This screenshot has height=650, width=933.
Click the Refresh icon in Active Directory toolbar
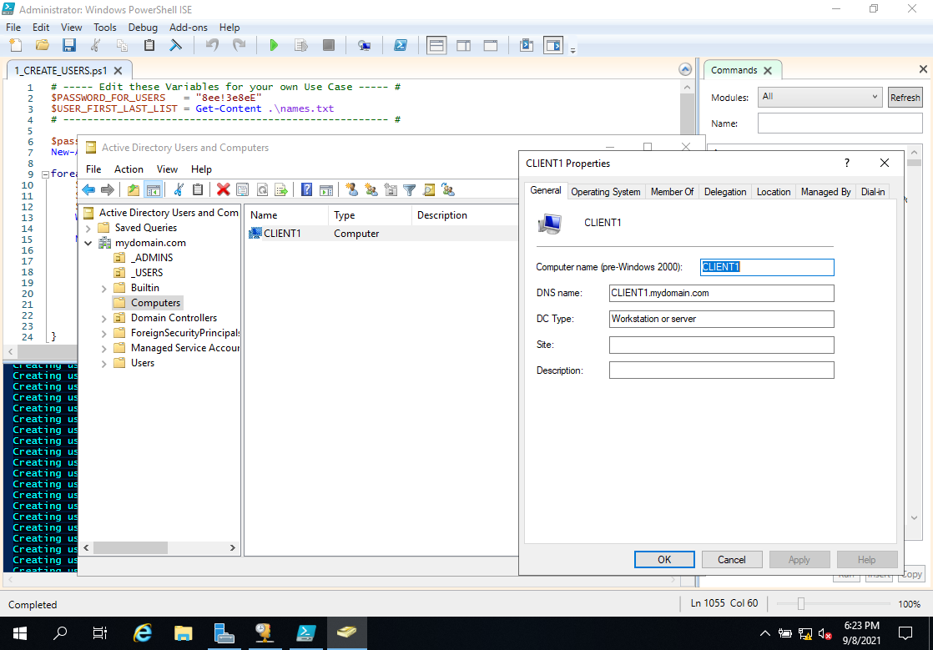click(x=262, y=189)
